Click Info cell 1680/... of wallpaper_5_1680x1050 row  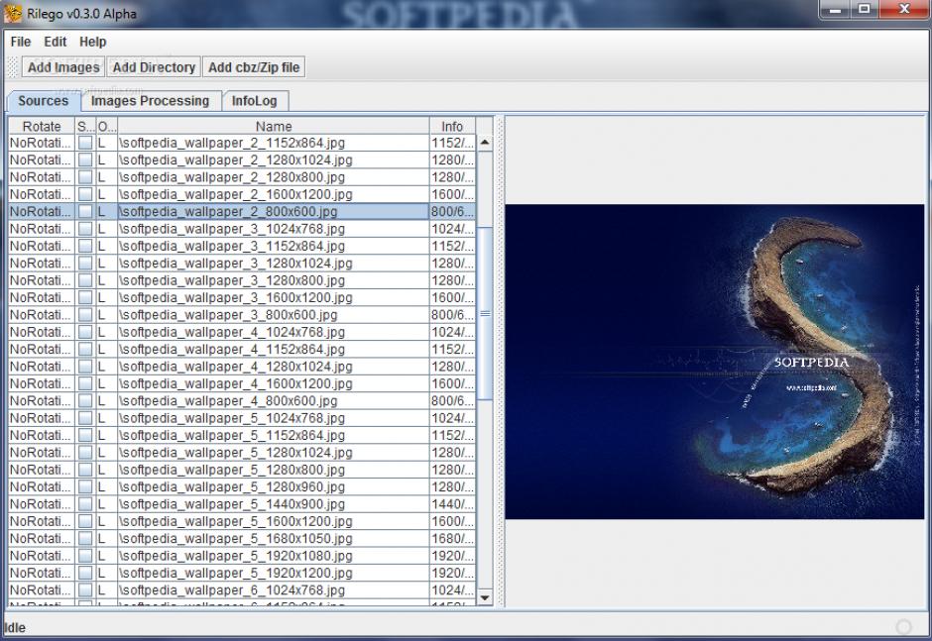point(452,539)
